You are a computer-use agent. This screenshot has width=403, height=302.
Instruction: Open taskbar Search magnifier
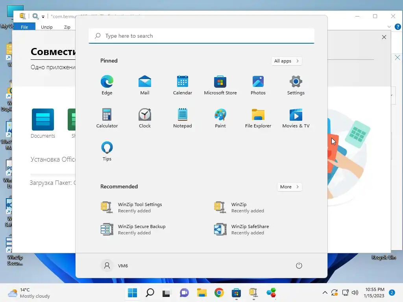pos(150,293)
